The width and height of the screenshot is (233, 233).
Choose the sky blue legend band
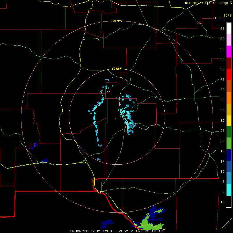click(229, 178)
